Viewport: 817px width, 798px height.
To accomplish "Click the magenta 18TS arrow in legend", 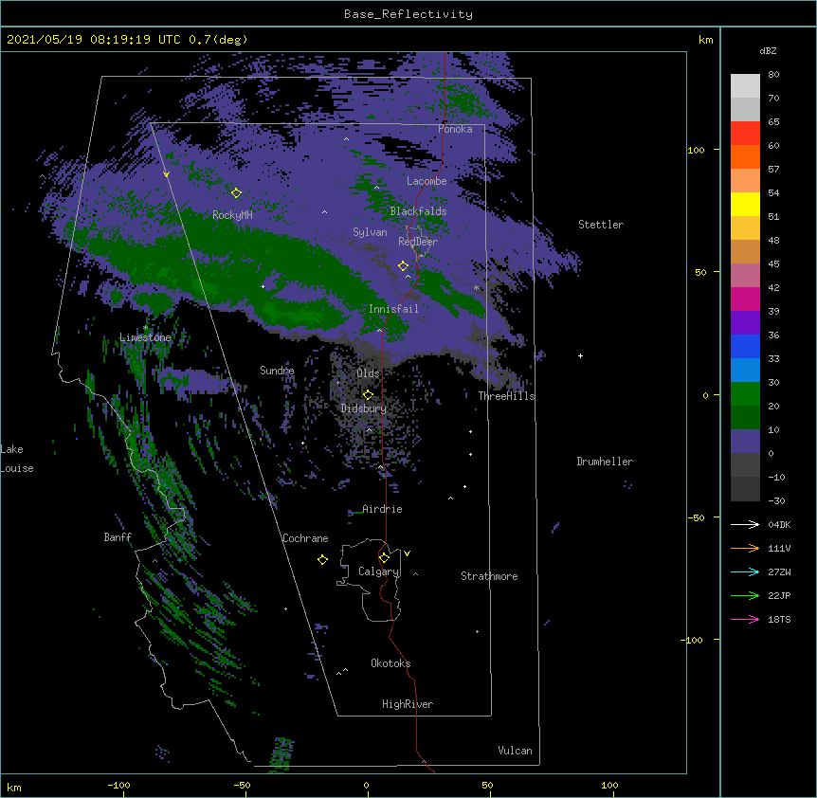I will coord(745,619).
